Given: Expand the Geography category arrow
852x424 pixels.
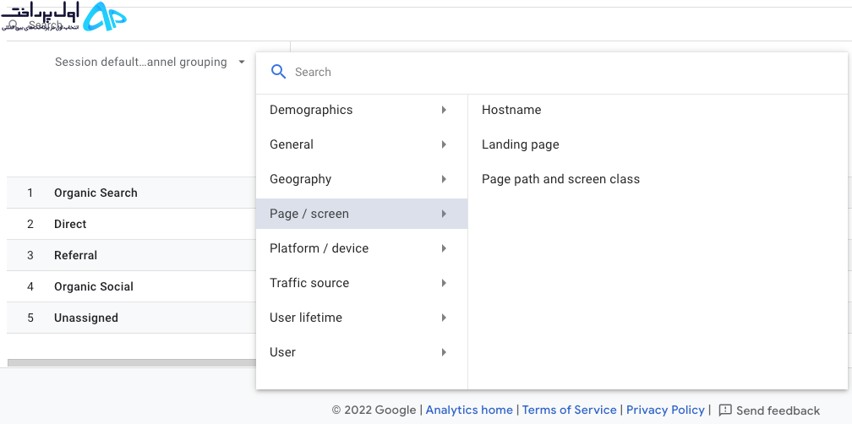Looking at the screenshot, I should click(444, 179).
